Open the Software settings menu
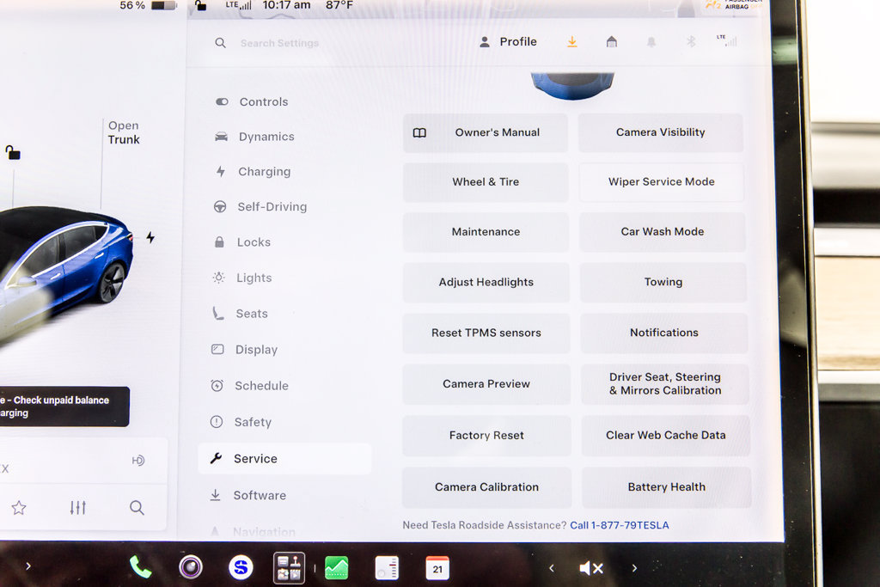Screen dimensions: 880x587 [x=247, y=495]
